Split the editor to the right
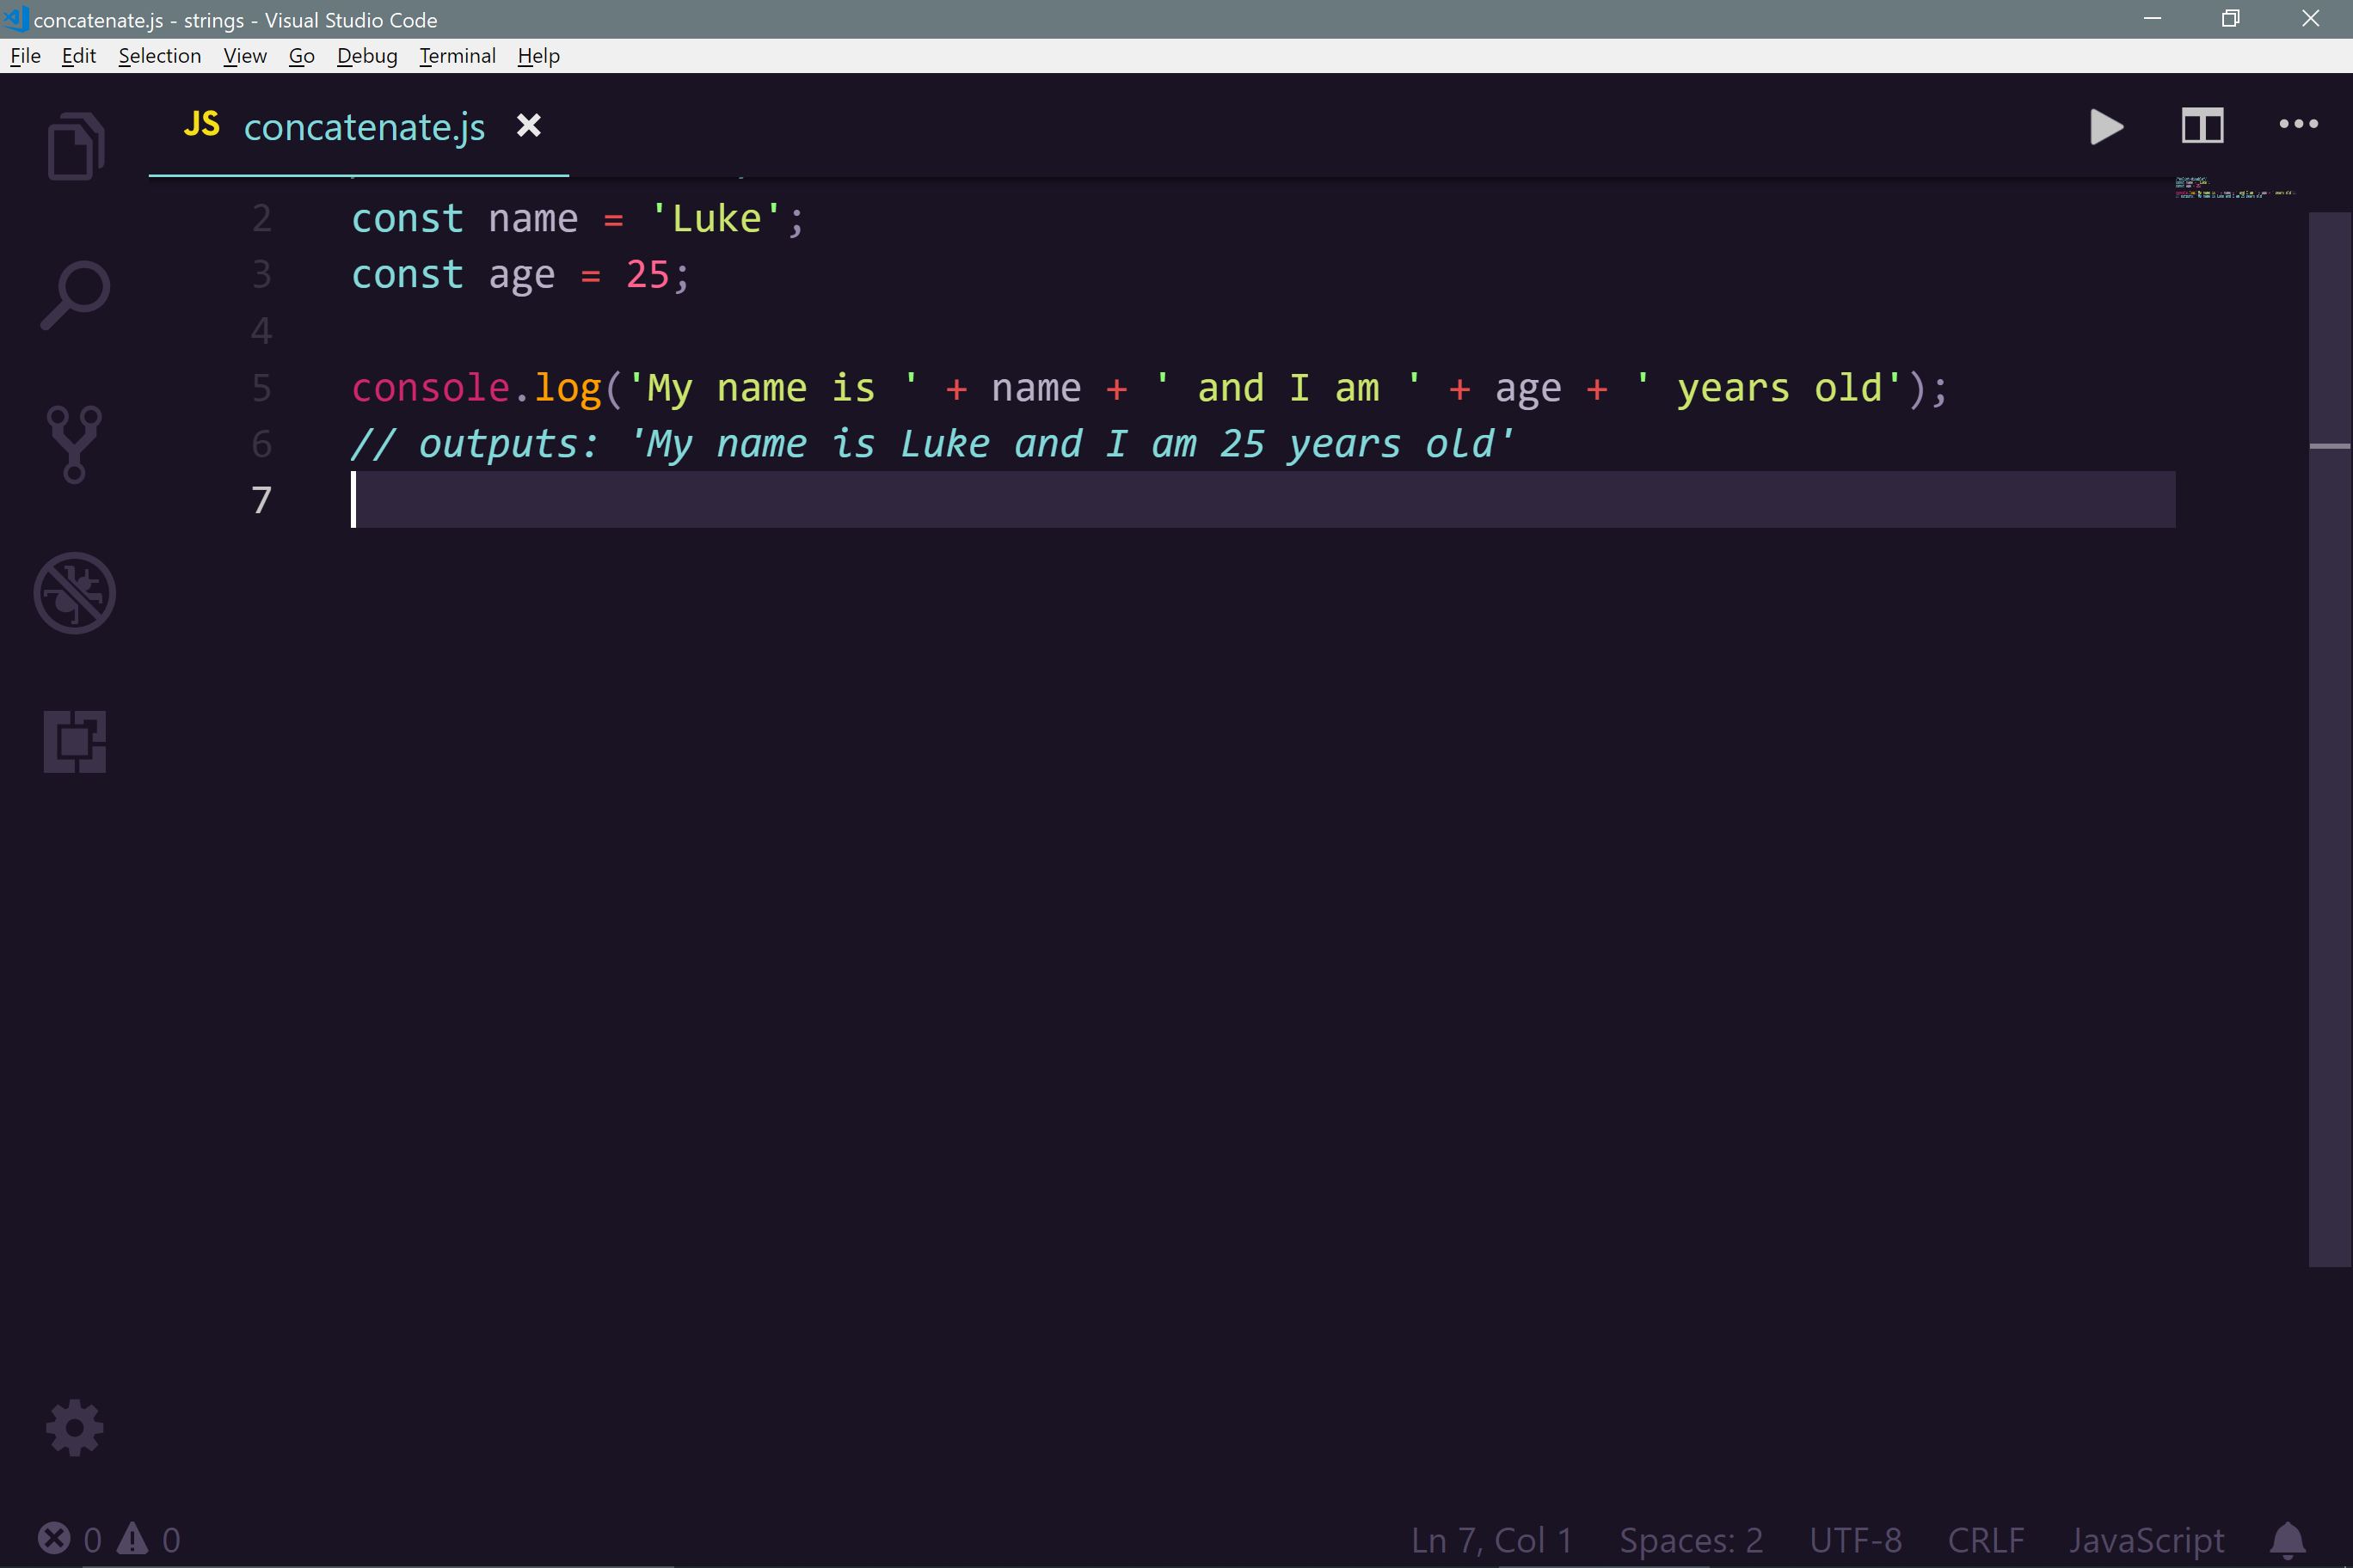2353x1568 pixels. tap(2202, 127)
